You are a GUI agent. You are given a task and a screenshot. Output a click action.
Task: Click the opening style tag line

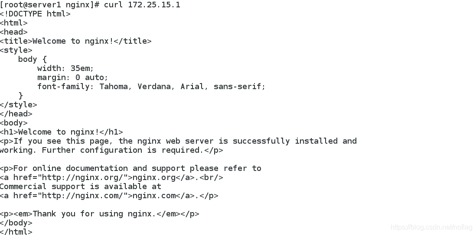[x=16, y=50]
